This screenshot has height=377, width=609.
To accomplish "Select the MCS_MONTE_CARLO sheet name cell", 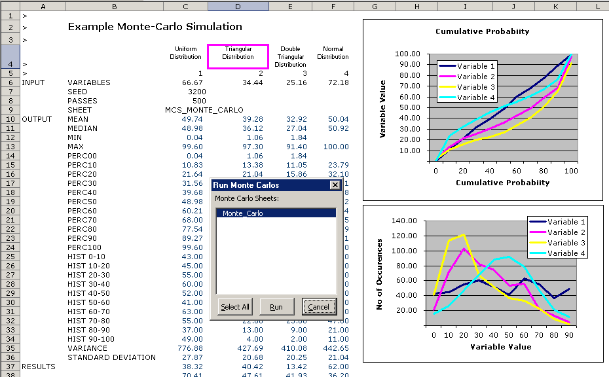I will (x=204, y=110).
